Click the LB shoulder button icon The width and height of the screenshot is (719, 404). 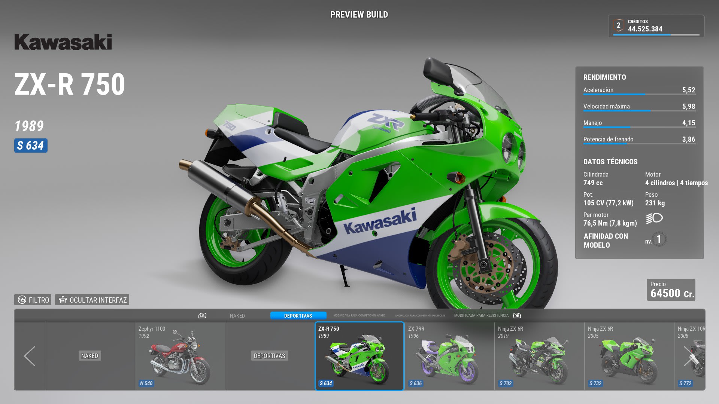(x=202, y=316)
